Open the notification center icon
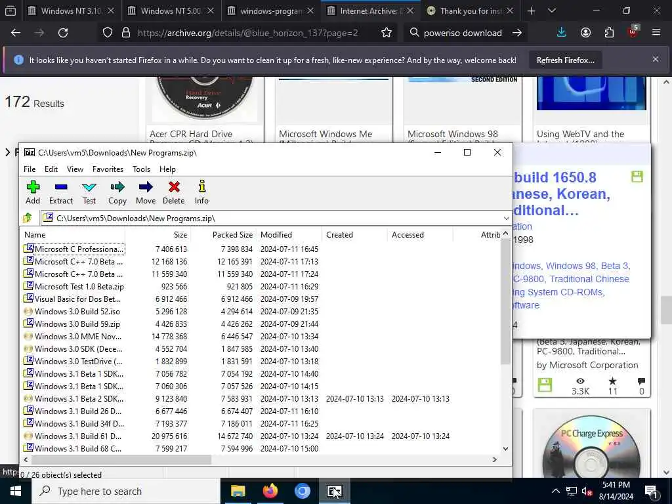 [x=650, y=492]
